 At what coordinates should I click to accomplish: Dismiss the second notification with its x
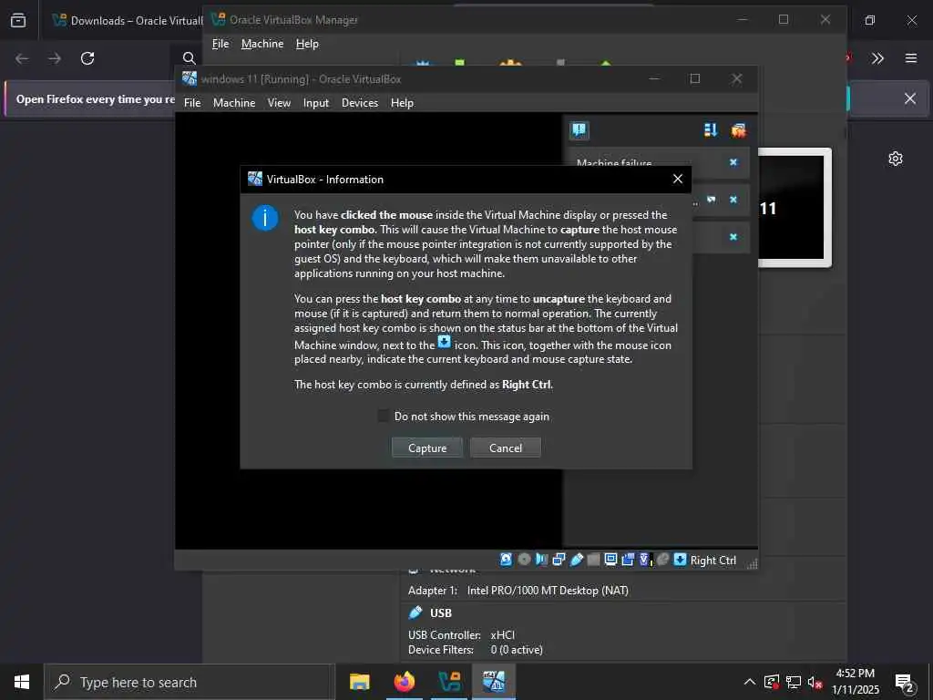click(x=733, y=200)
